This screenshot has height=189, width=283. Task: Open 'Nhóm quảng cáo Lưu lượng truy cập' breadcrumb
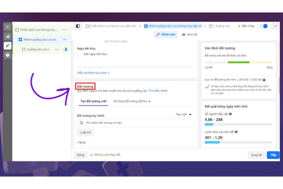(173, 26)
